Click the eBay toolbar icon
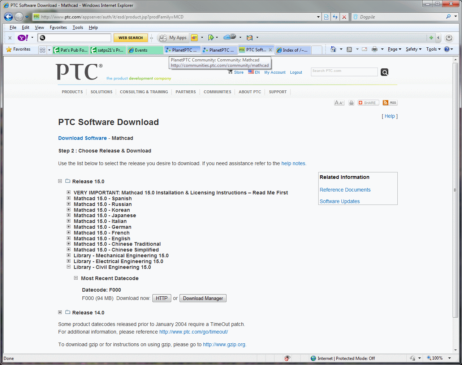The width and height of the screenshot is (462, 365). [x=194, y=38]
